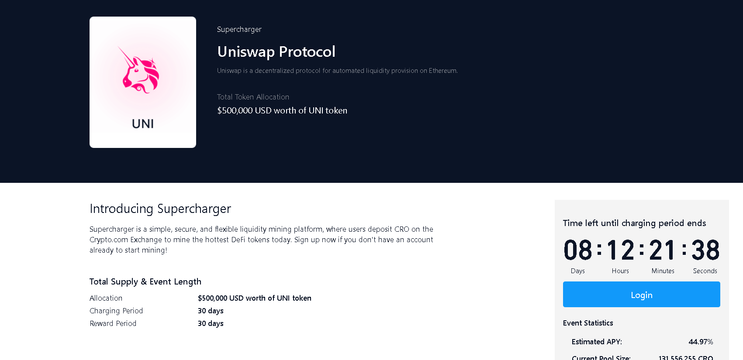This screenshot has height=360, width=743.
Task: Click the Total Supply & Event Length heading
Action: tap(145, 282)
